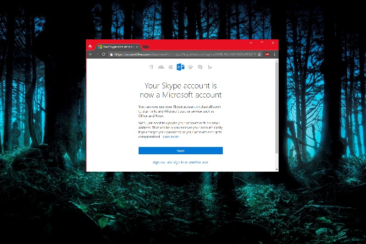Click the page scrollbar down arrow
The width and height of the screenshot is (366, 244).
pos(277,169)
